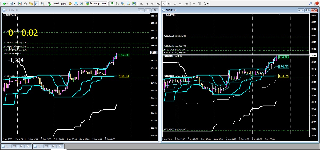
Task: Select order #256293712 buy stop, right chart
Action: 175,46
